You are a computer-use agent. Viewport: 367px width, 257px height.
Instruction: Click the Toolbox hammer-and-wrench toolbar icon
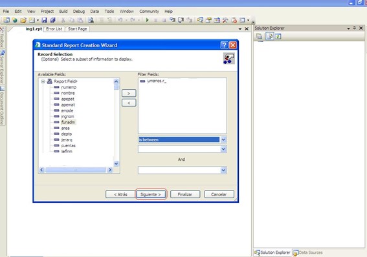pyautogui.click(x=225, y=20)
